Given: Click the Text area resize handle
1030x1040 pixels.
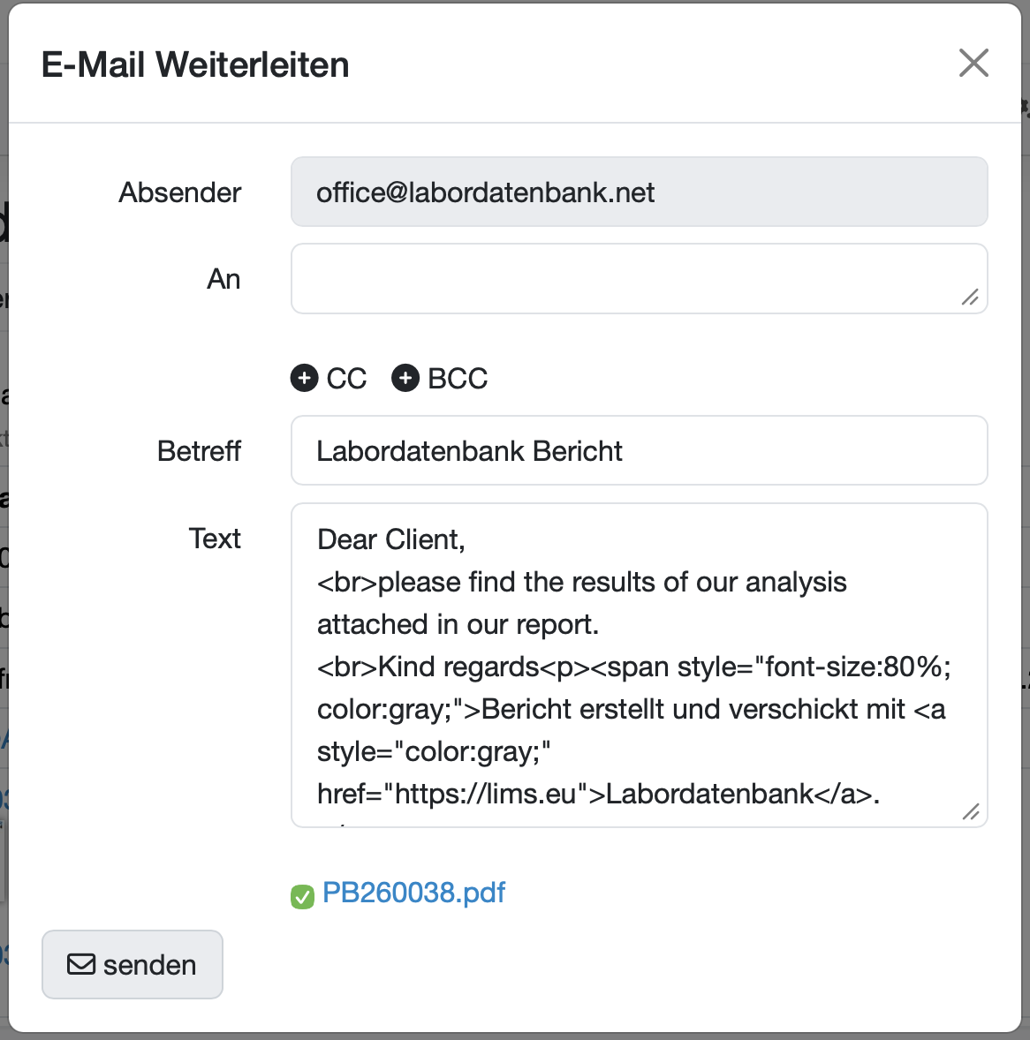Looking at the screenshot, I should tap(970, 811).
